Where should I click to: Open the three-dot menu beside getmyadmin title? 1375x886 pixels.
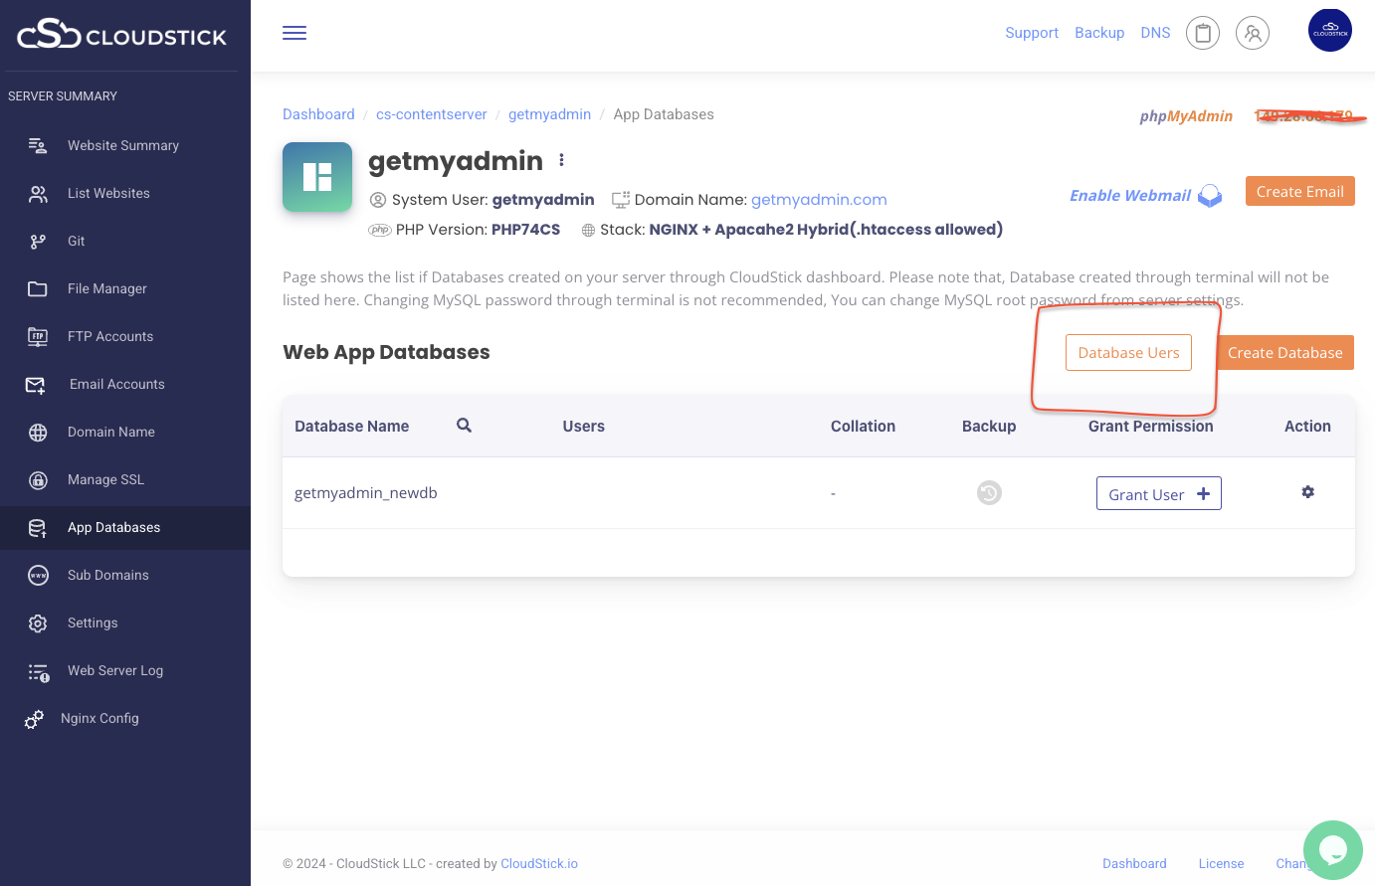point(562,159)
